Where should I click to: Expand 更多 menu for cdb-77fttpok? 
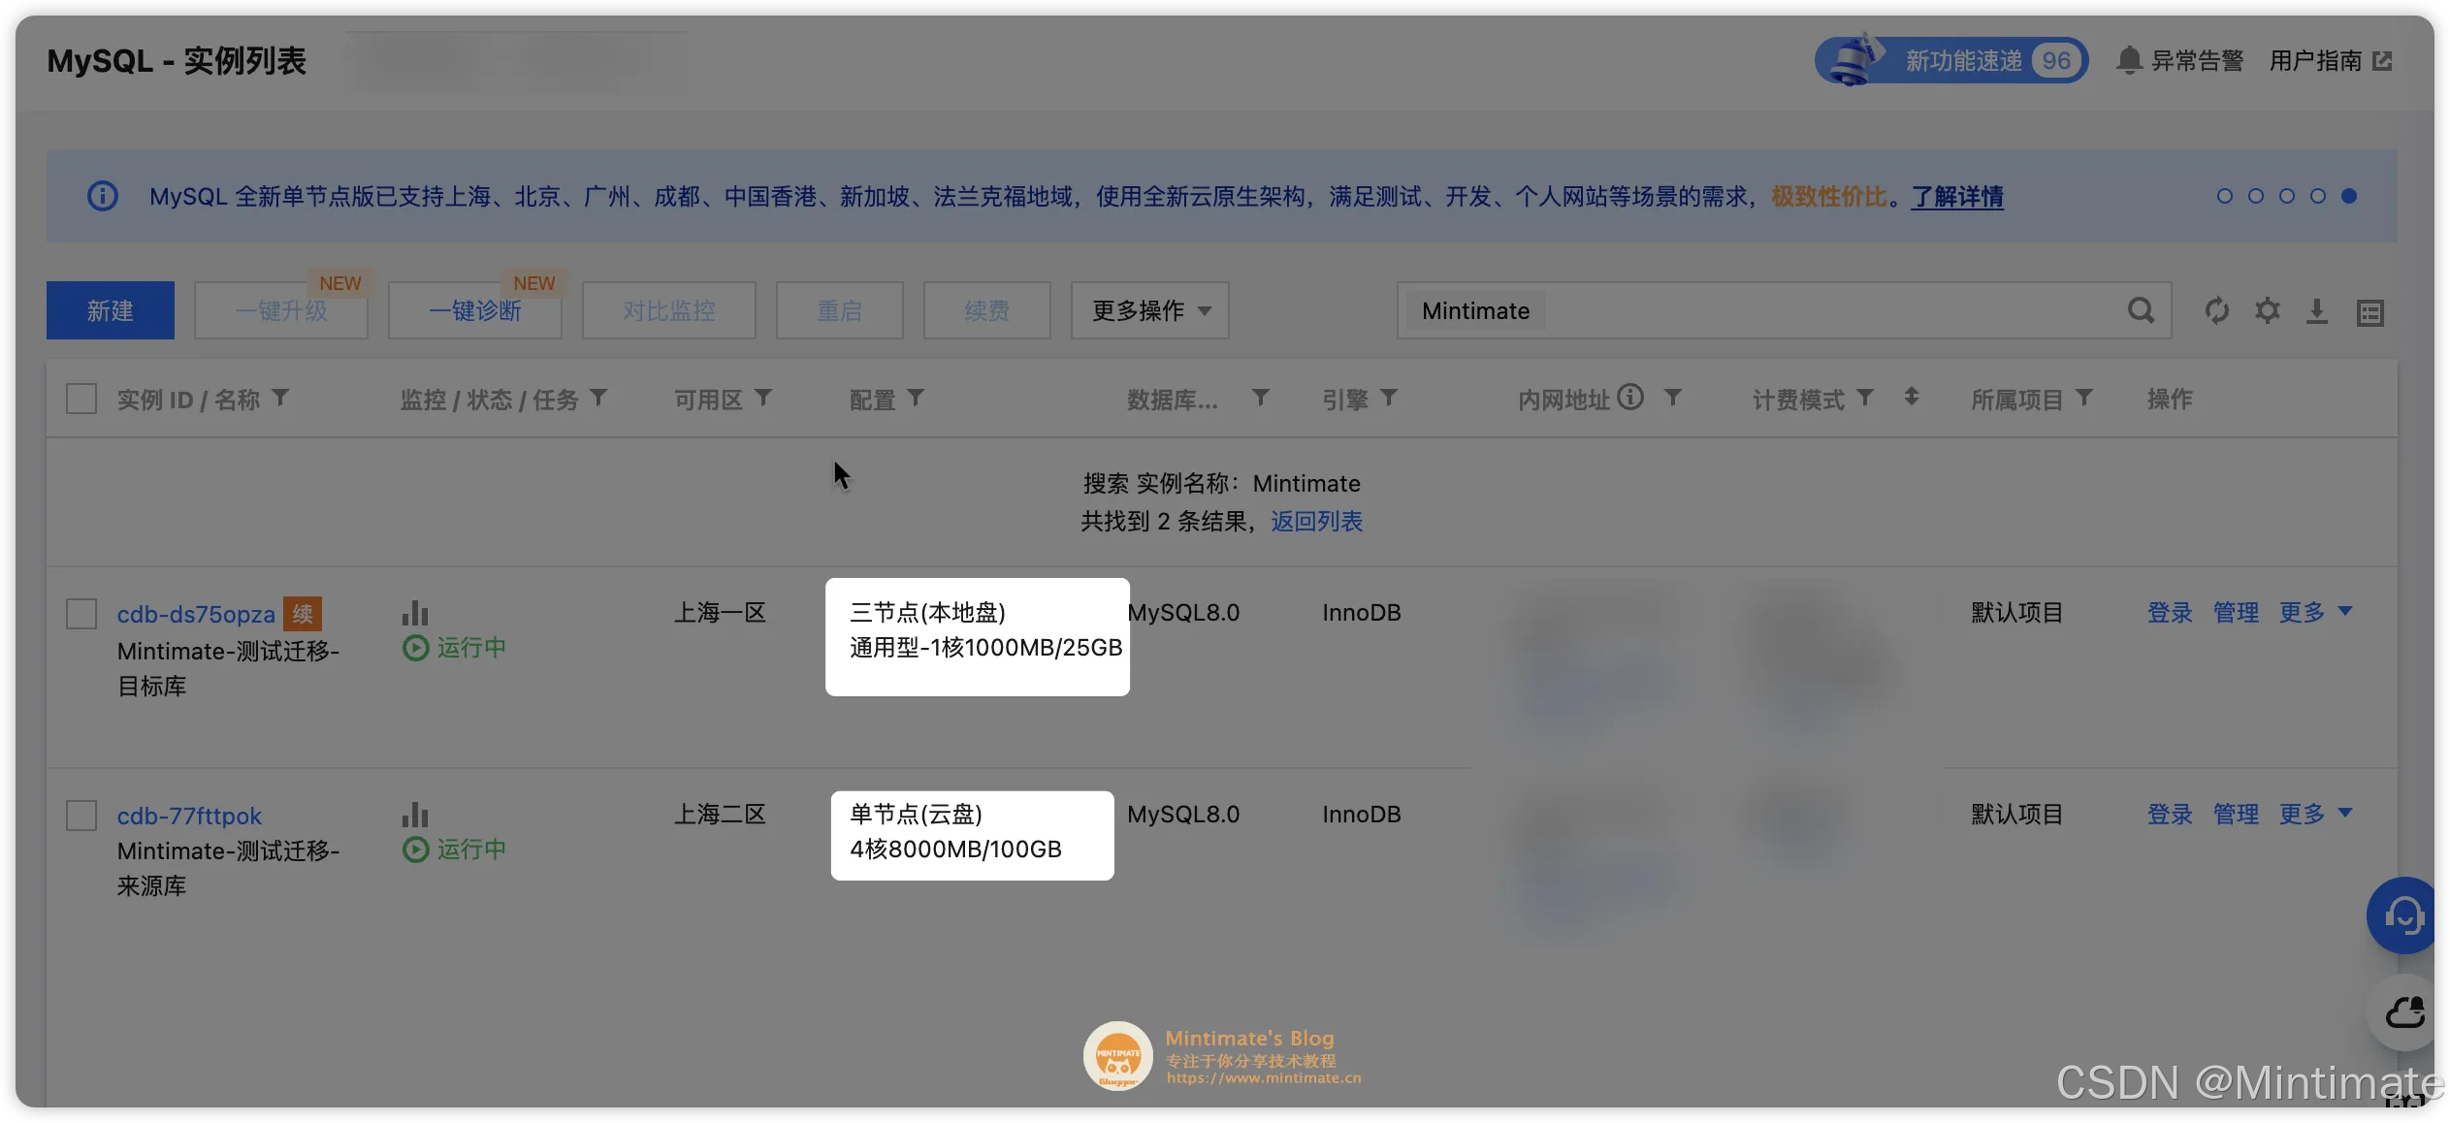[x=2315, y=814]
